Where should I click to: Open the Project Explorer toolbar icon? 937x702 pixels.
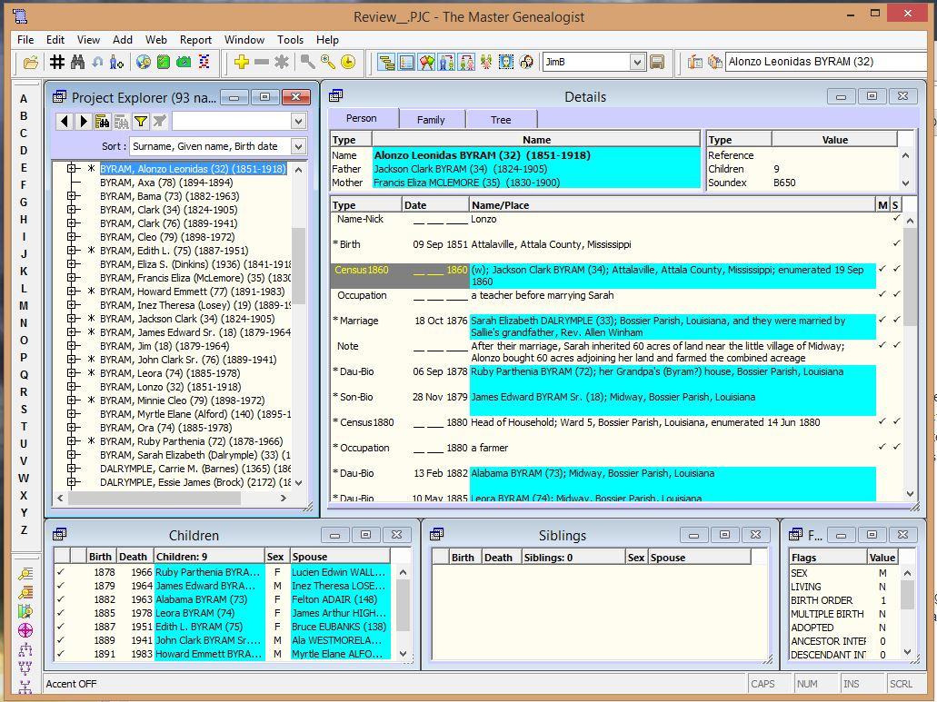coord(386,62)
